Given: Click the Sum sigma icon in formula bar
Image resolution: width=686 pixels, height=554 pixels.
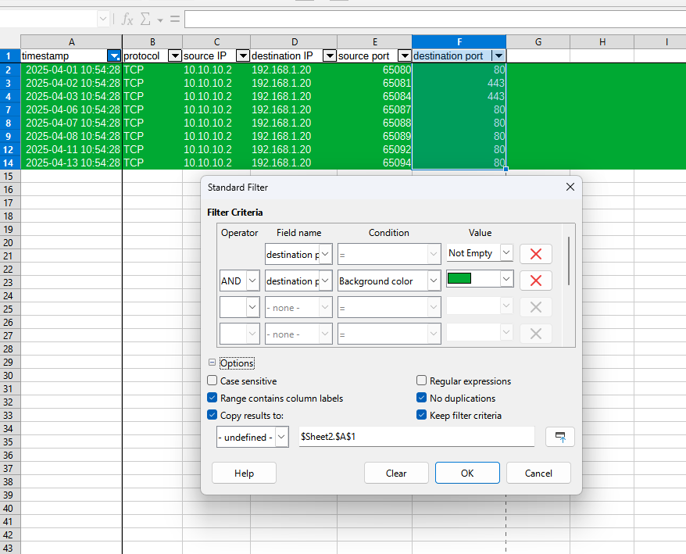Looking at the screenshot, I should coord(145,19).
